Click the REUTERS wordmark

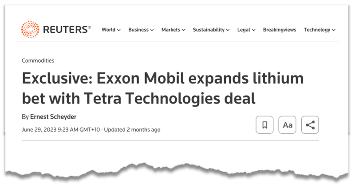pyautogui.click(x=67, y=30)
